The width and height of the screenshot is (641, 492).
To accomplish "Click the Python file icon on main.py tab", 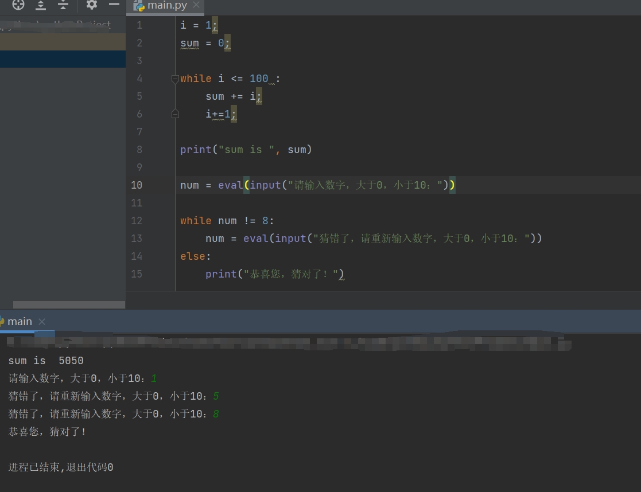I will [139, 6].
